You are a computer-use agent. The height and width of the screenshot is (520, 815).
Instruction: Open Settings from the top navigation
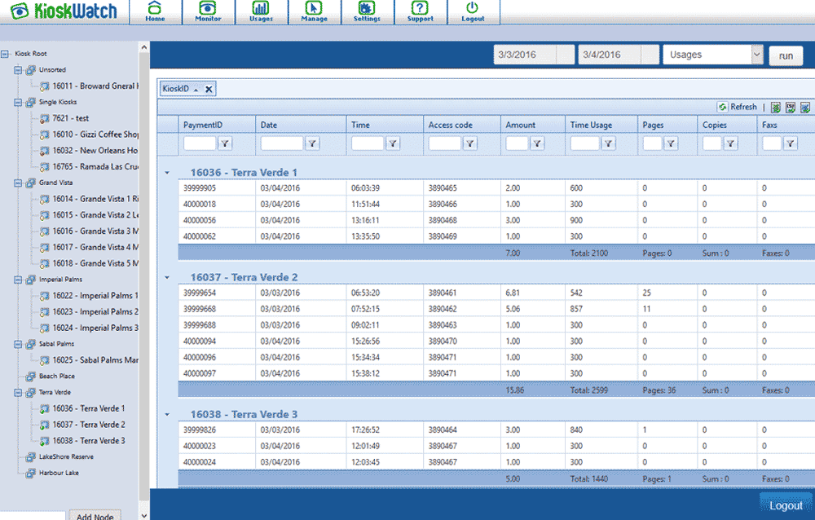click(x=367, y=12)
